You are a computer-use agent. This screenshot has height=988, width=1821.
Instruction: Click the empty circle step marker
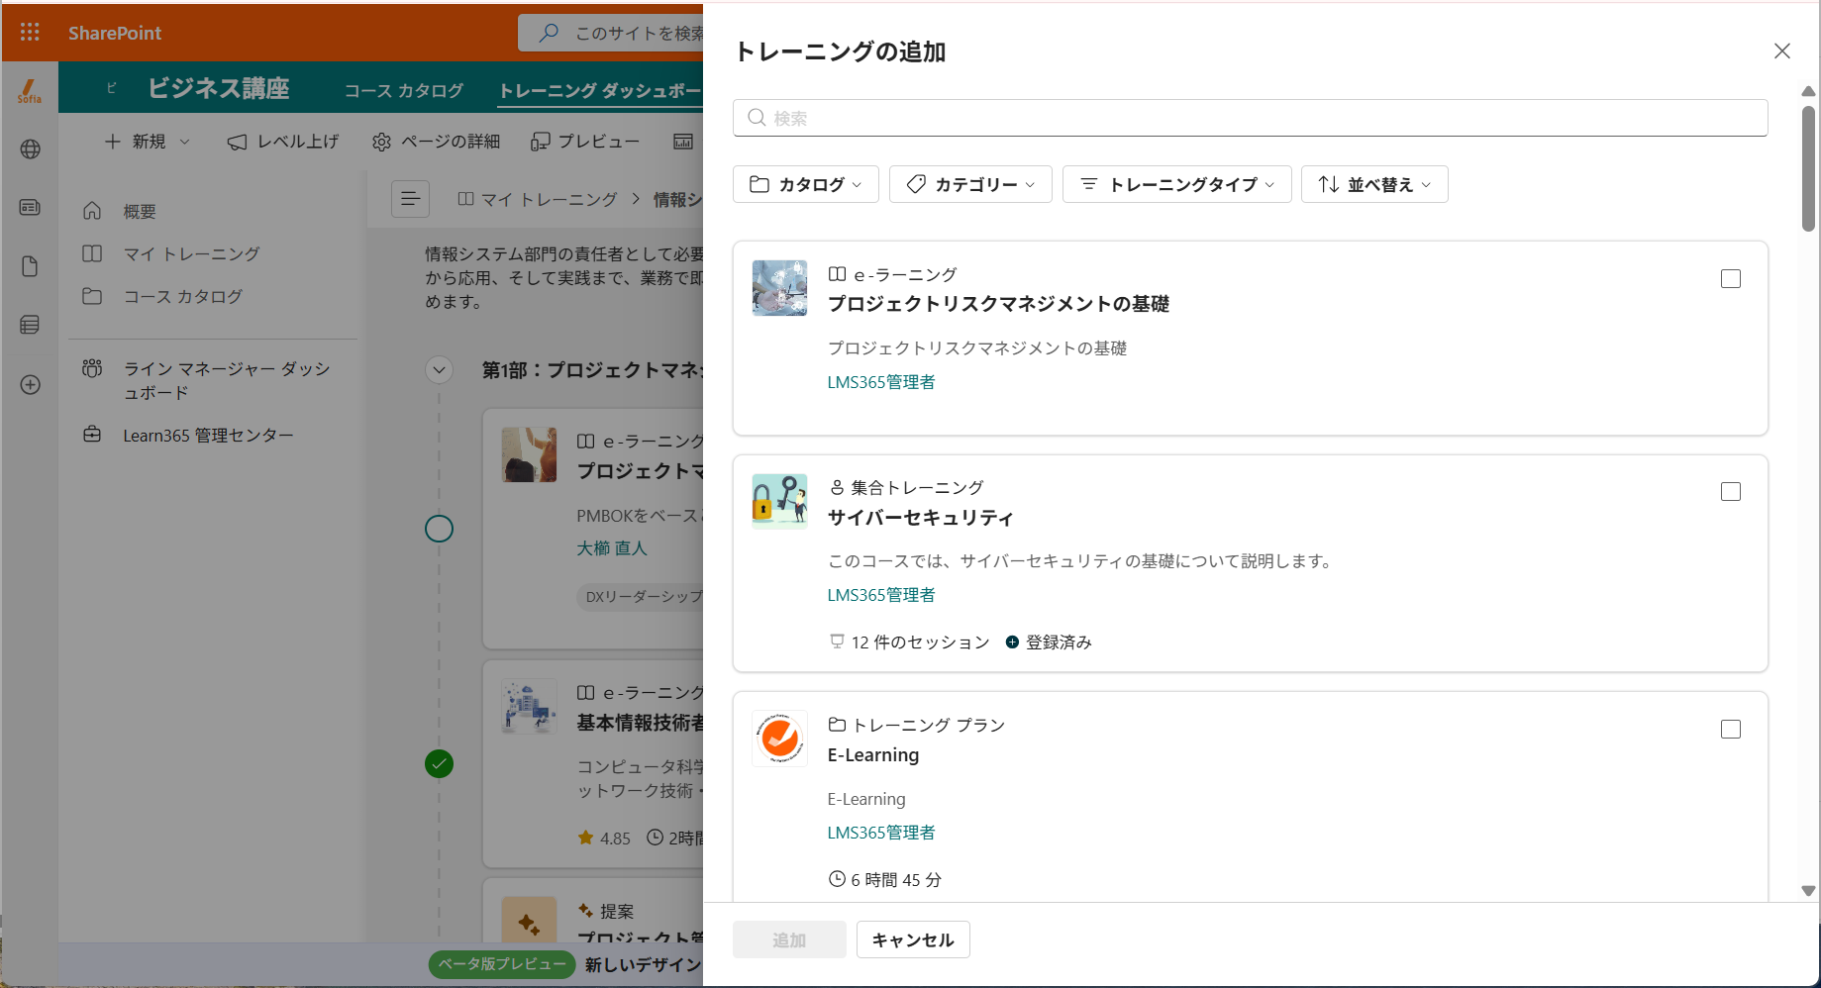[439, 529]
